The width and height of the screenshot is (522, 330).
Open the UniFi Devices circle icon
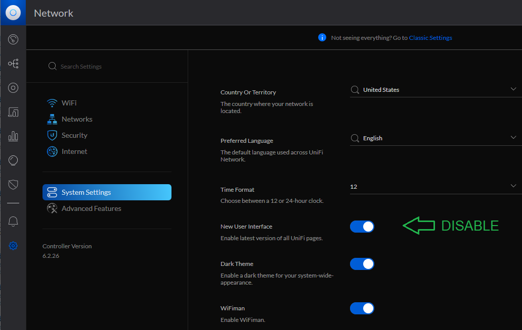coord(13,88)
